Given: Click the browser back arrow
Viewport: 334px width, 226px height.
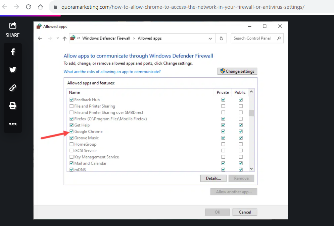Looking at the screenshot, I should [x=5, y=7].
